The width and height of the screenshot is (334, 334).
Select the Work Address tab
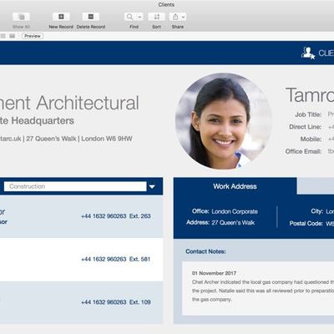(235, 186)
